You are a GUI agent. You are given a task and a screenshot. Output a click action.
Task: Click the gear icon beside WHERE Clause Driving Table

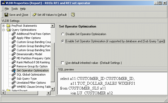click(14, 87)
